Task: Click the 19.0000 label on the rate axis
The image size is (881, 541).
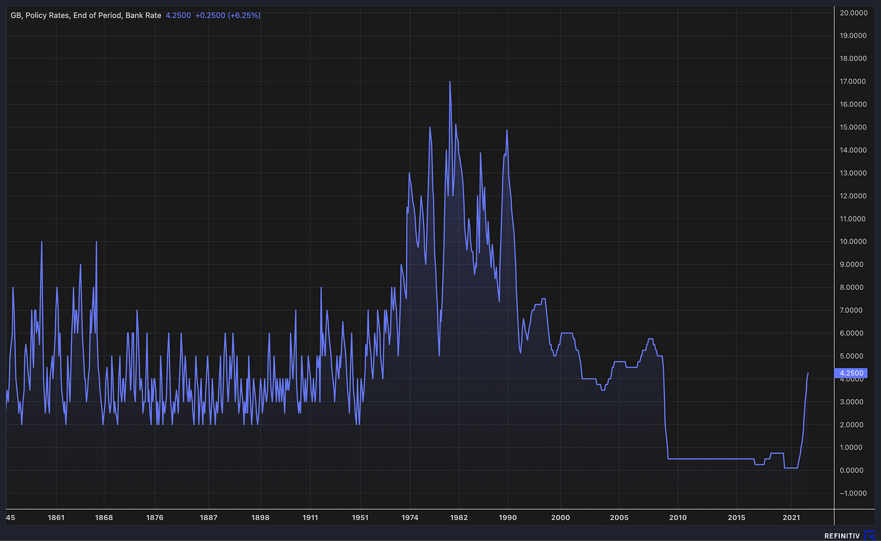Action: coord(853,36)
